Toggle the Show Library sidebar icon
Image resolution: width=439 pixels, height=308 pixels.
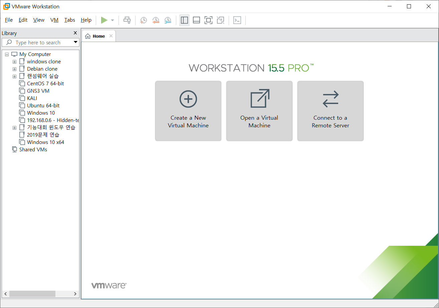coord(184,20)
